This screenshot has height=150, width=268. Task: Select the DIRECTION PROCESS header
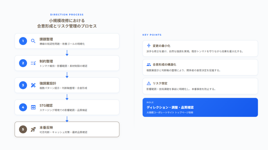coord(67,15)
